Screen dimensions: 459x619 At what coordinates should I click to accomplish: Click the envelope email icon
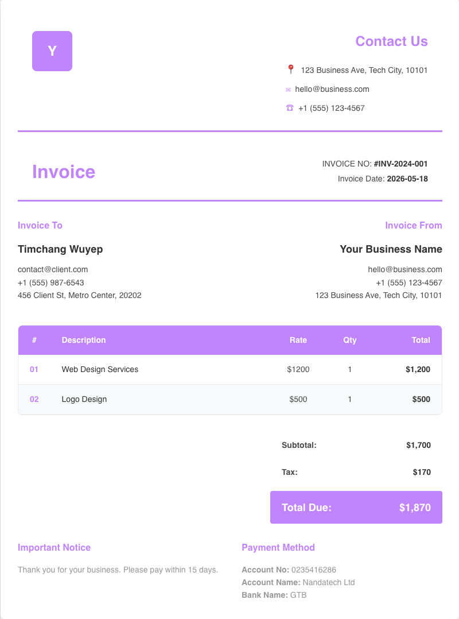pyautogui.click(x=288, y=90)
